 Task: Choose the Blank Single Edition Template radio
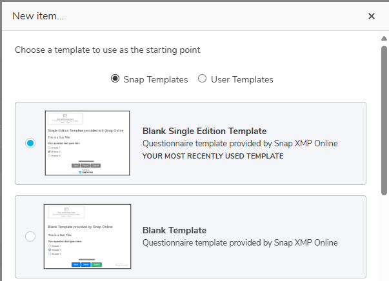(x=30, y=143)
